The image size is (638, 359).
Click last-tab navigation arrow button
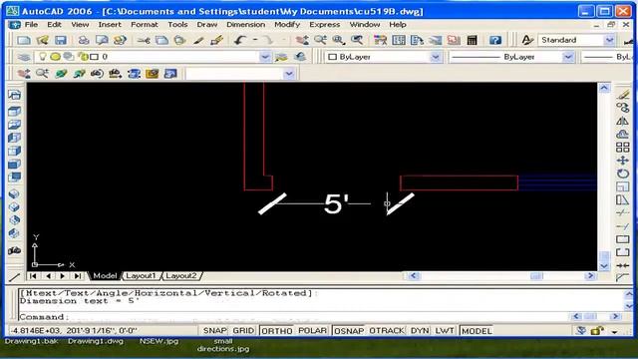78,276
